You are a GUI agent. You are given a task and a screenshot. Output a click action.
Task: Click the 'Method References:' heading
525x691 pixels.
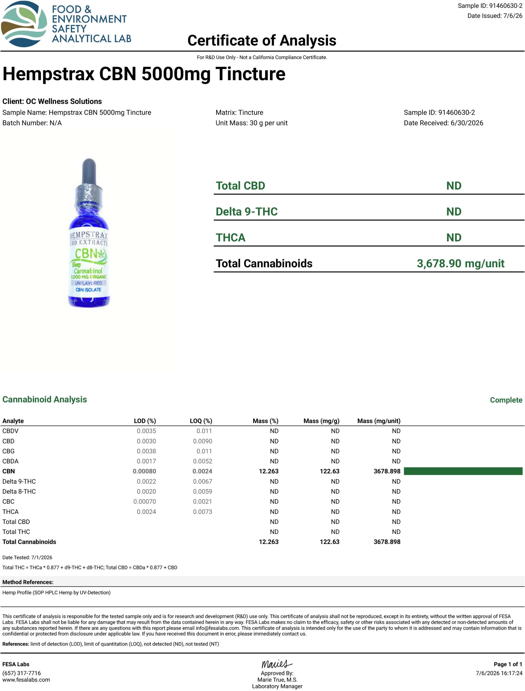click(28, 582)
